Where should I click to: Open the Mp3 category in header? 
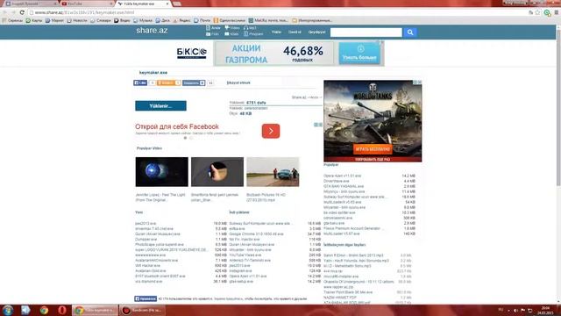[250, 27]
